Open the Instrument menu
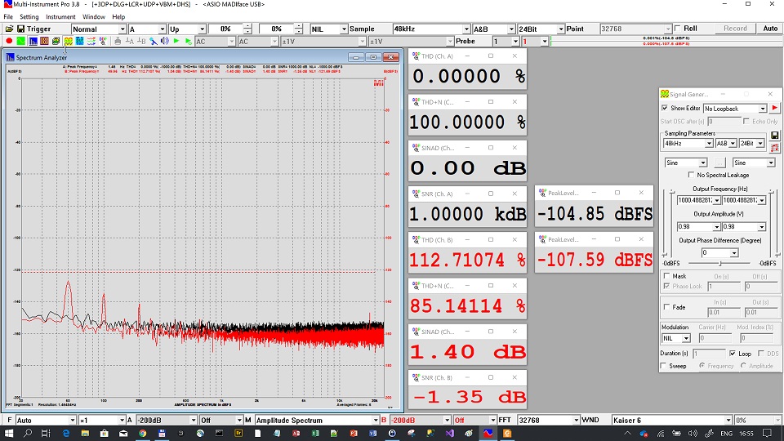This screenshot has width=784, height=441. [60, 16]
